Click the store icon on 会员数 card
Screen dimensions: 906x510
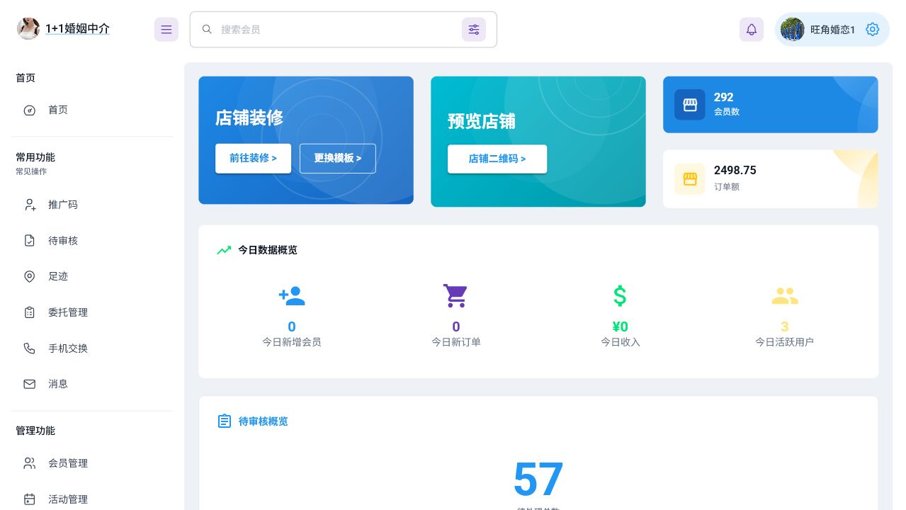690,105
